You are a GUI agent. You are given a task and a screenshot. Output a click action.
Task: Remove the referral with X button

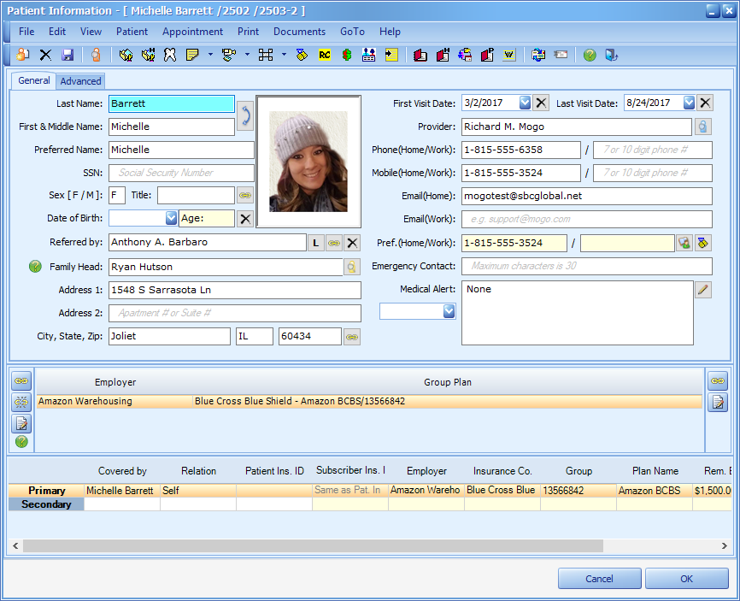pos(352,243)
